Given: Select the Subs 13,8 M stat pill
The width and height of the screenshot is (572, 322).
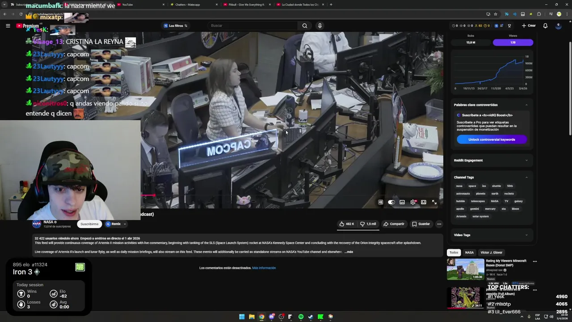Looking at the screenshot, I should (471, 42).
